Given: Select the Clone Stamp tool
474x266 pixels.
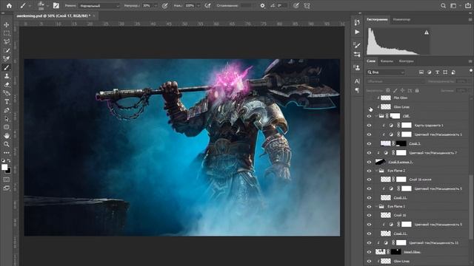Looking at the screenshot, I should [7, 76].
